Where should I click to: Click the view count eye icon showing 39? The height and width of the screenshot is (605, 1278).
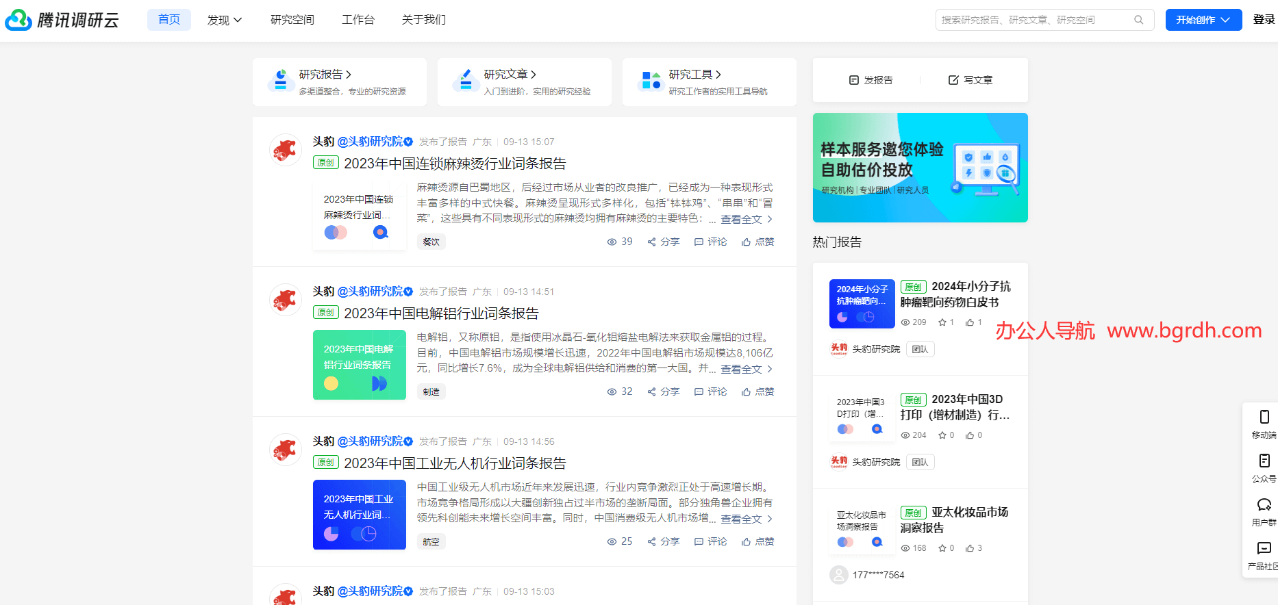(x=612, y=242)
